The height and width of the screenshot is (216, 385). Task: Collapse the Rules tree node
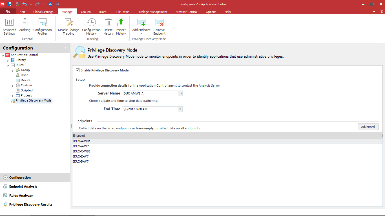[x=8, y=65]
